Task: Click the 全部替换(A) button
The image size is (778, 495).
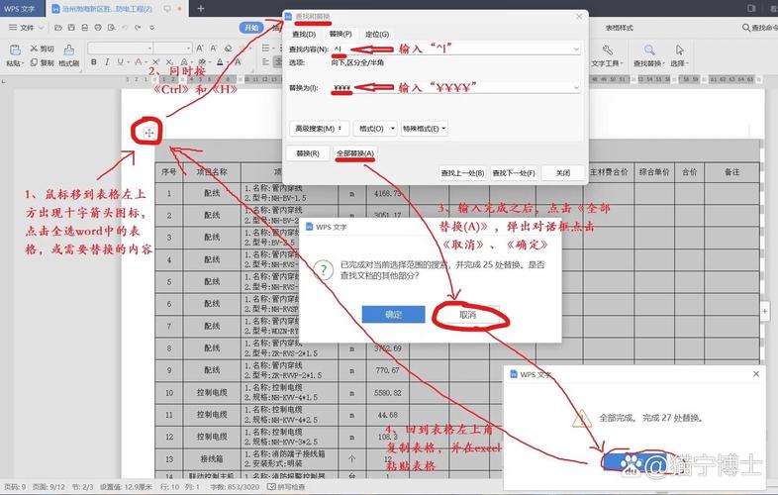Action: (x=355, y=153)
